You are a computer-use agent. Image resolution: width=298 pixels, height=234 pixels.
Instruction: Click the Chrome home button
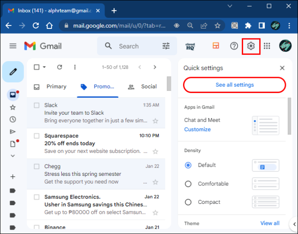(49, 25)
